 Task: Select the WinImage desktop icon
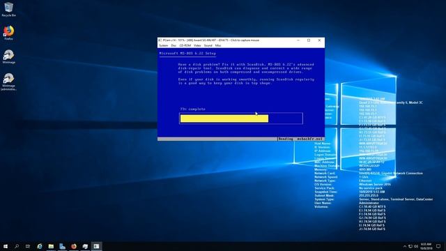point(8,56)
